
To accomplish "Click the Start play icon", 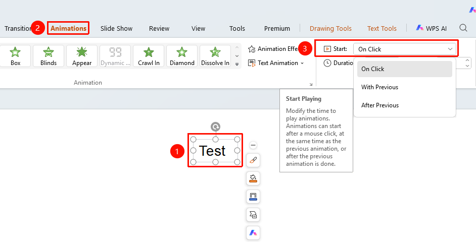I will tap(327, 49).
